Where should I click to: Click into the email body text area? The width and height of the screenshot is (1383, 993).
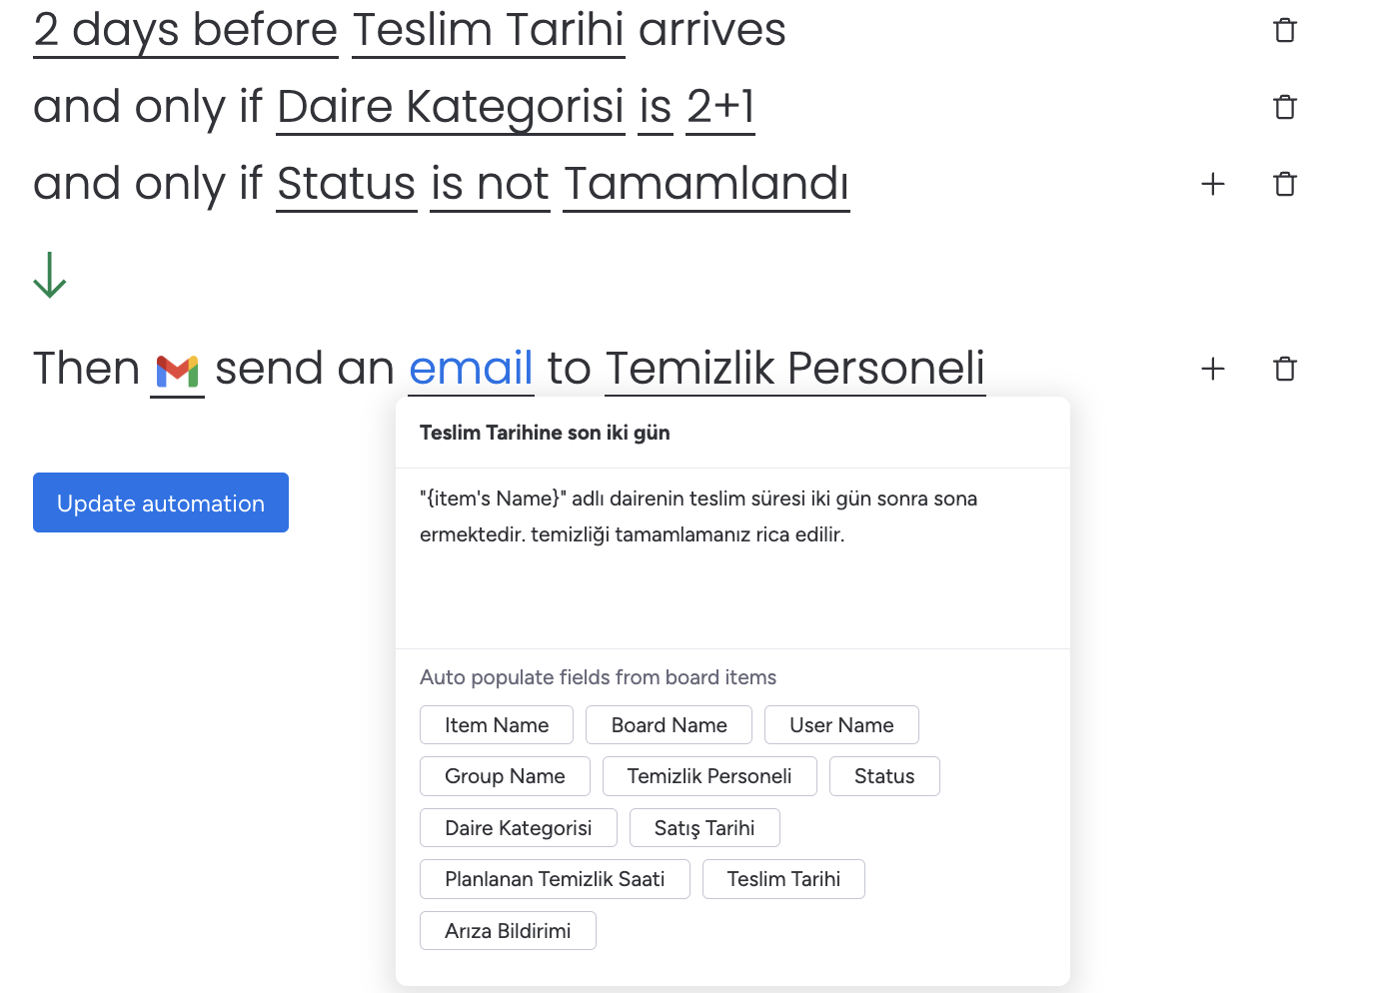[x=732, y=558]
